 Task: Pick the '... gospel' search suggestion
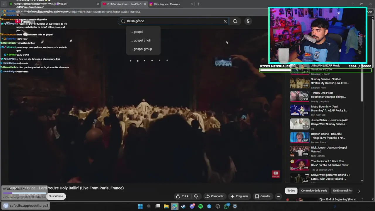coord(143,32)
